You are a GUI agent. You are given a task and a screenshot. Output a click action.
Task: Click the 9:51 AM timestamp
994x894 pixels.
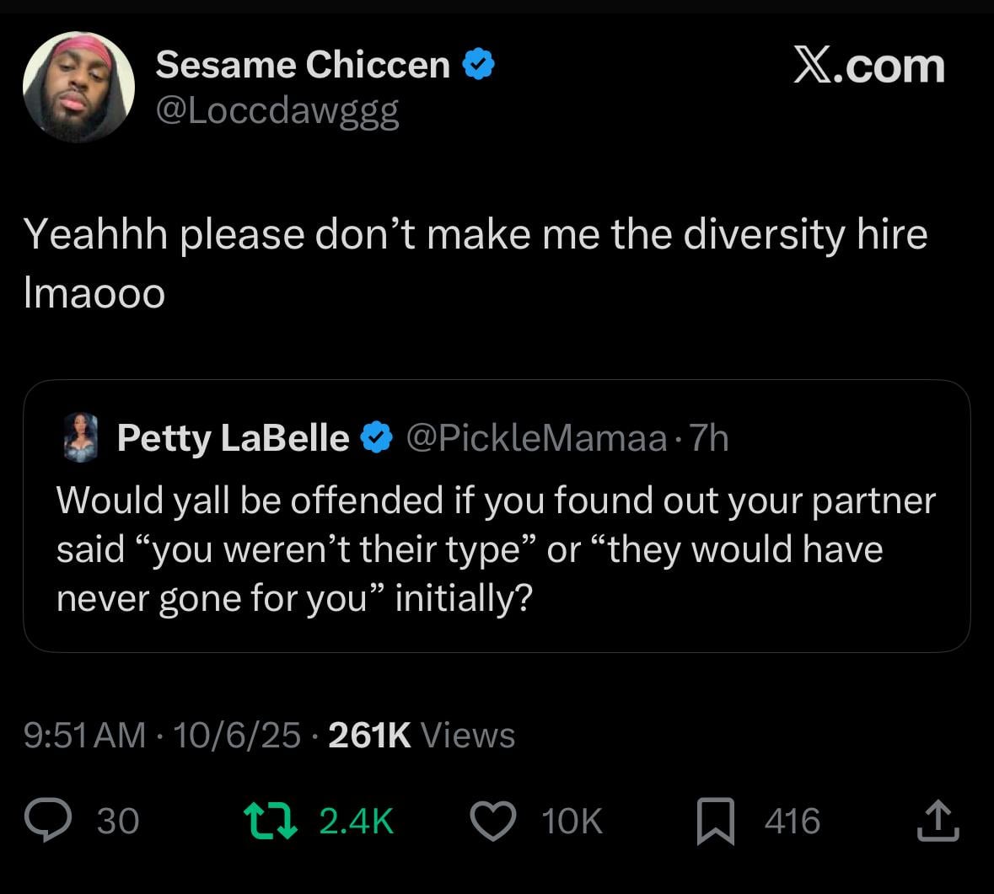pyautogui.click(x=85, y=735)
